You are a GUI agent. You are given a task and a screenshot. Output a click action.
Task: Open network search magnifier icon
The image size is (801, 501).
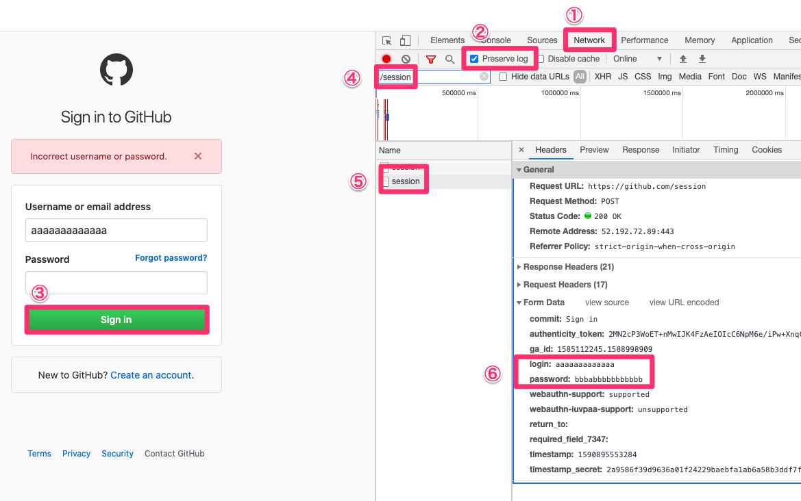click(449, 59)
